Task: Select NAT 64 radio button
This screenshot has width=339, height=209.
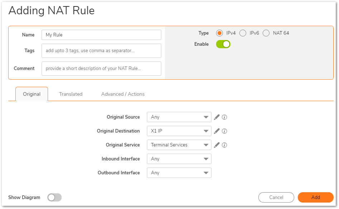Action: tap(266, 33)
